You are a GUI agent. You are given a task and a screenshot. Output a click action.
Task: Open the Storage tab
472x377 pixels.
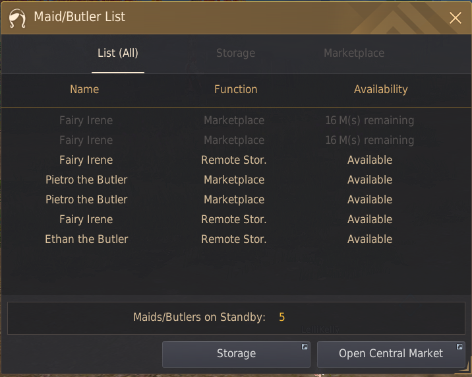[x=236, y=53]
